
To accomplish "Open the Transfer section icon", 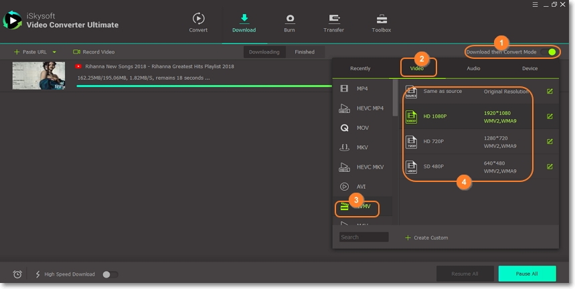I will tap(333, 19).
